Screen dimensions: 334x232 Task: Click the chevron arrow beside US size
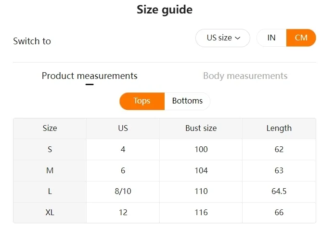tap(238, 38)
